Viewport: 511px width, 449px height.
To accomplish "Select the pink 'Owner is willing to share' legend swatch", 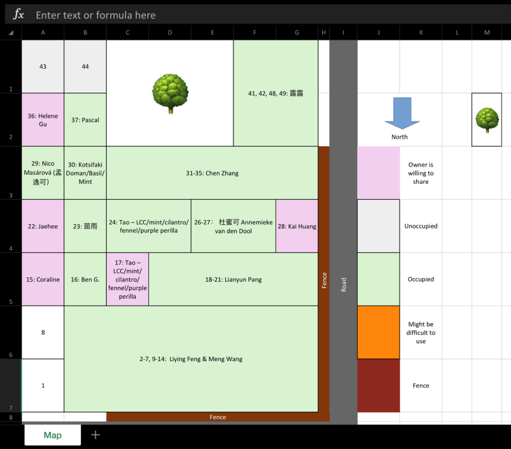I will click(378, 172).
